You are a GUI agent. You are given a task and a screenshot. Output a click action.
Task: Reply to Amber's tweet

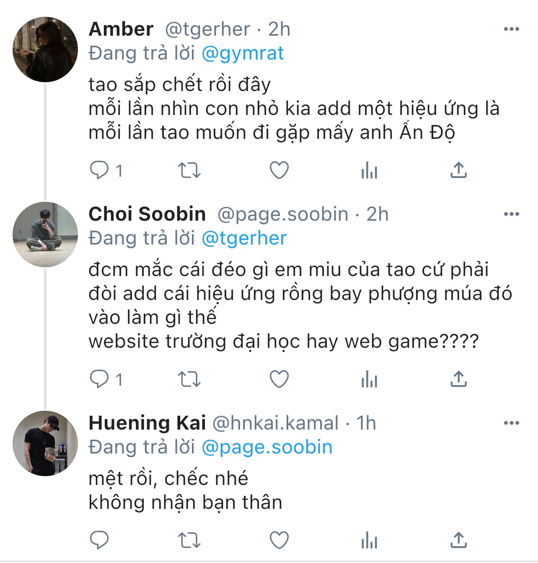click(100, 170)
